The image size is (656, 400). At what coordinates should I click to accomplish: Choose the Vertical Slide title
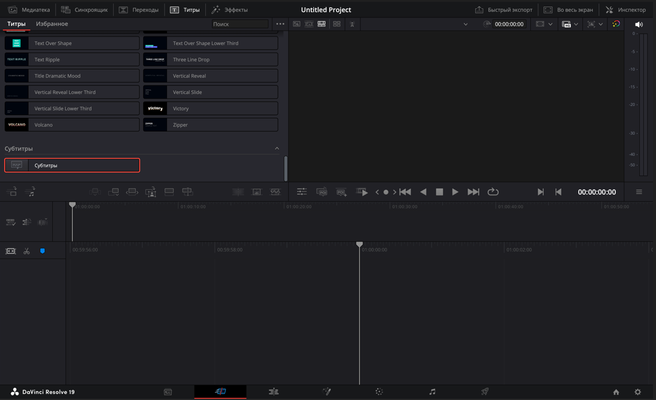point(211,92)
